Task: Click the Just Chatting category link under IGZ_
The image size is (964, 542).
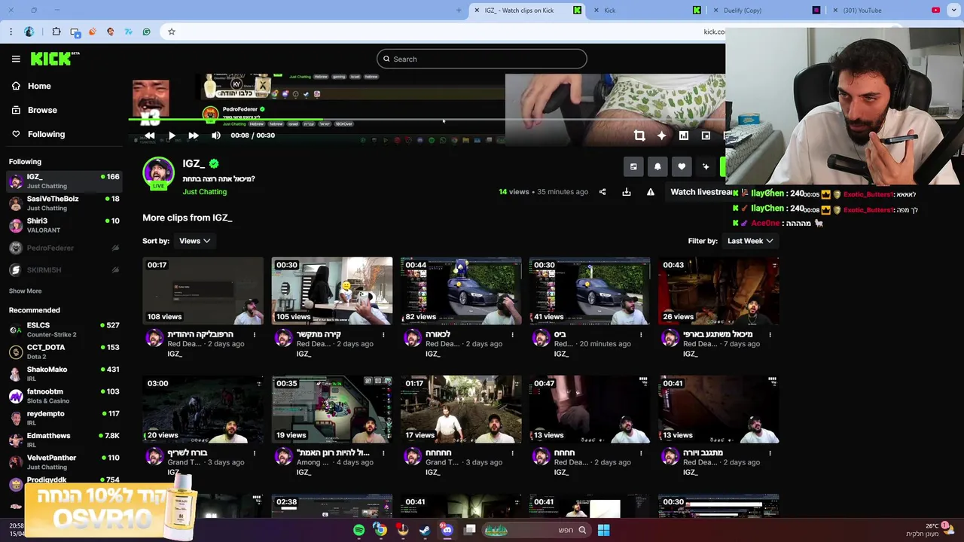Action: [204, 192]
